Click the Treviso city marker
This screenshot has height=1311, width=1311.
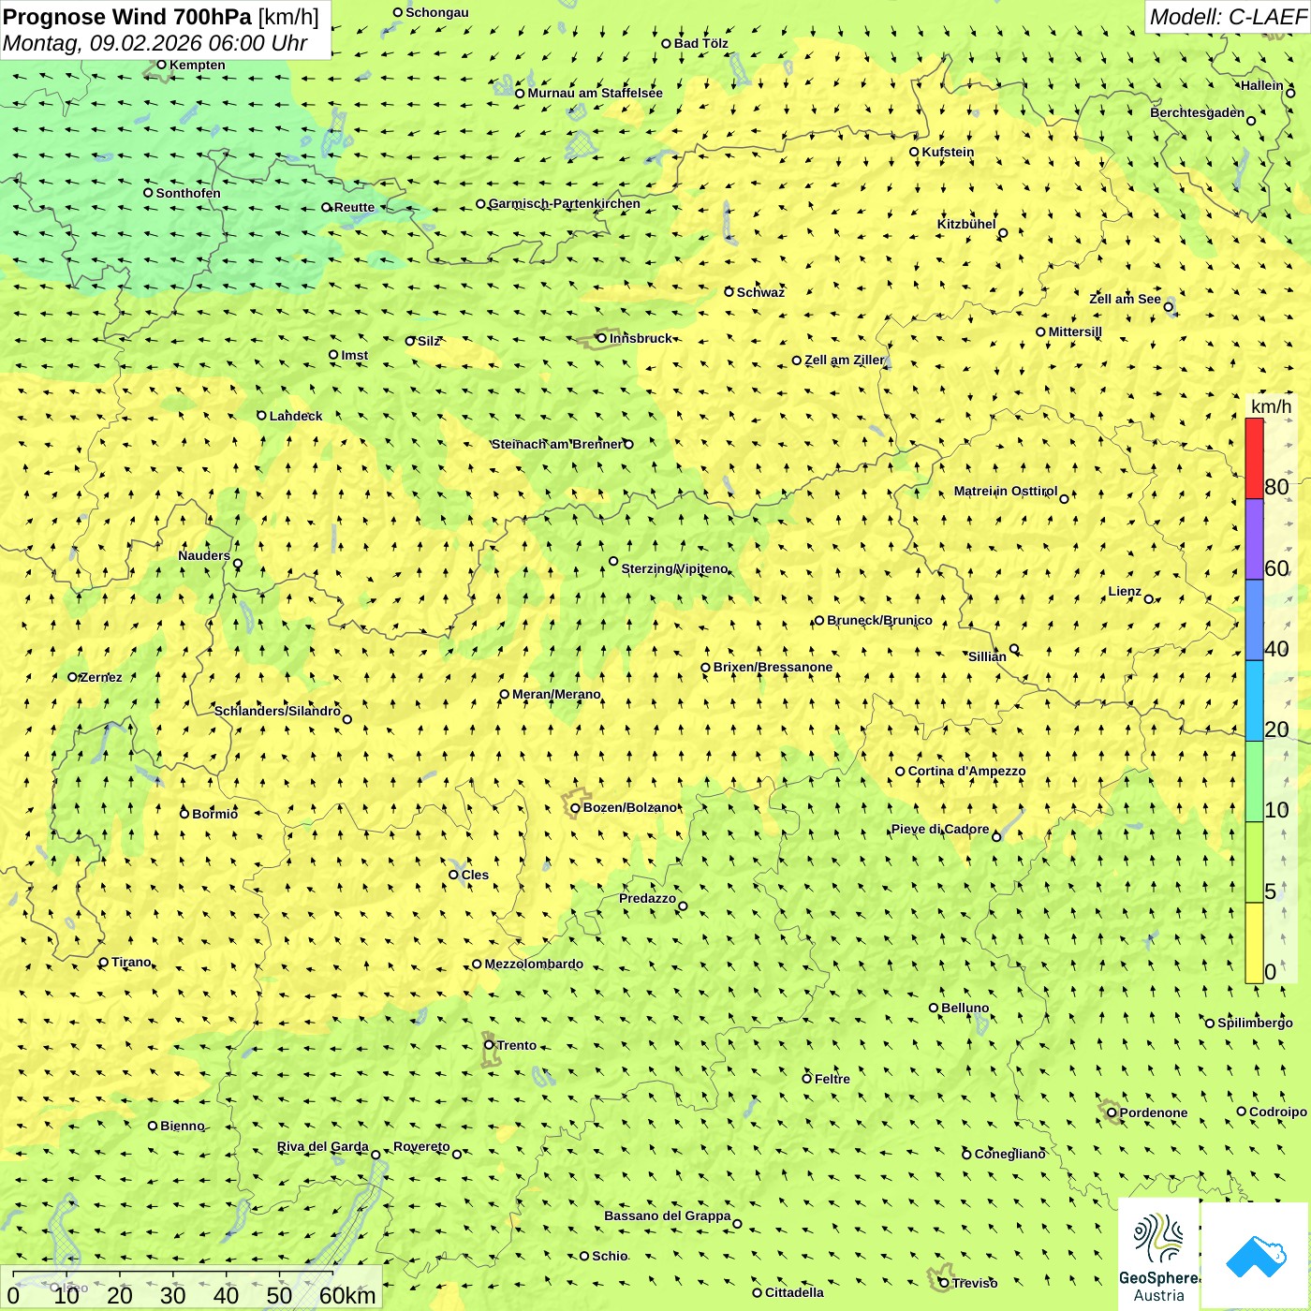[944, 1283]
